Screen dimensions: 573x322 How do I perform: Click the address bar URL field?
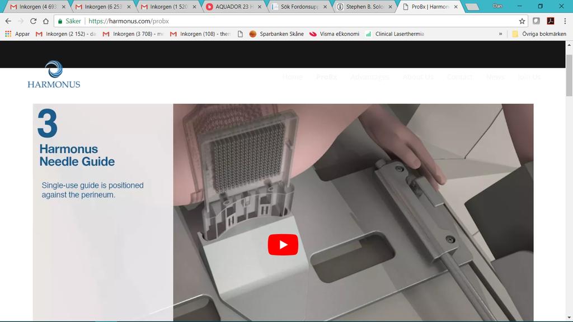click(x=292, y=21)
